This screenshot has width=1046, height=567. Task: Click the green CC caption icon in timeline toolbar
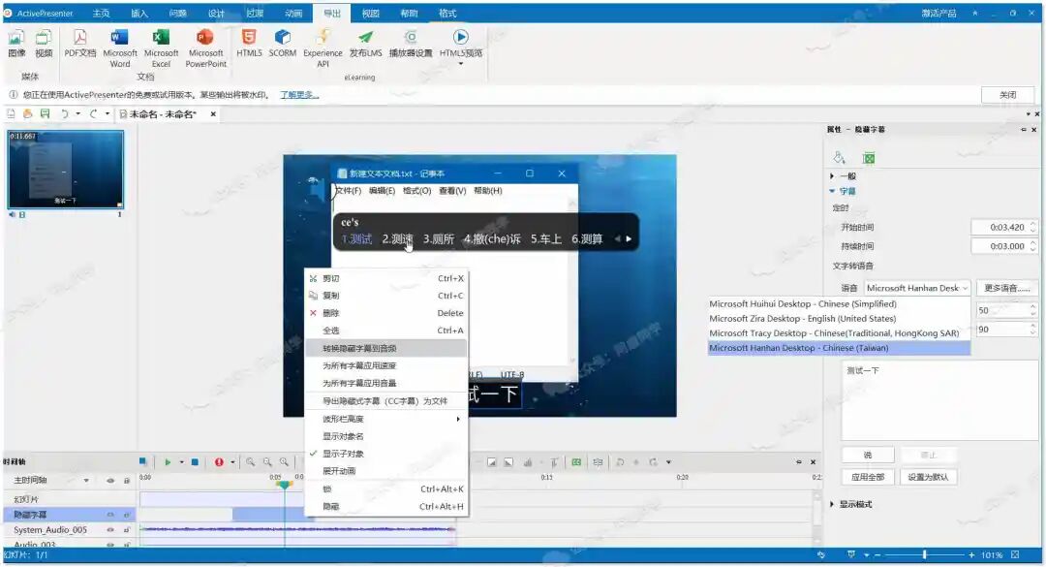tap(576, 462)
